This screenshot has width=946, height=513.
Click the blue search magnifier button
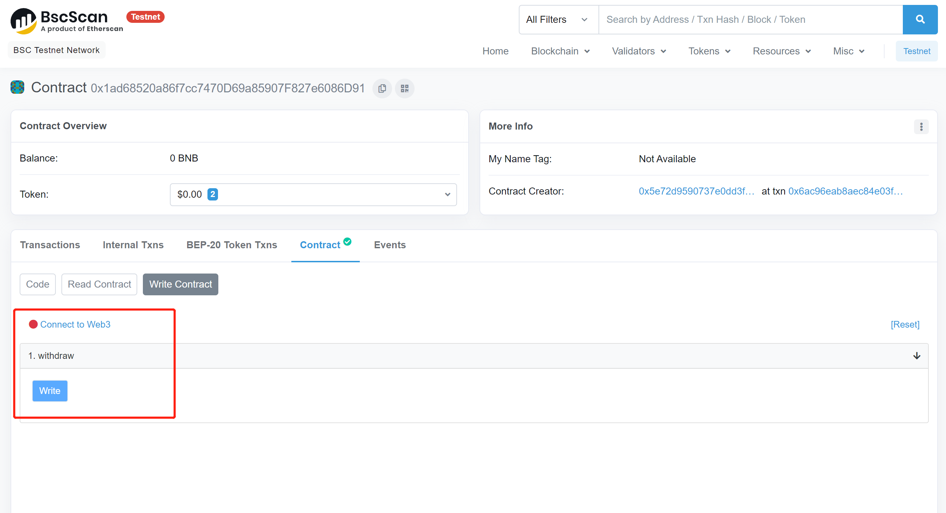(x=920, y=19)
